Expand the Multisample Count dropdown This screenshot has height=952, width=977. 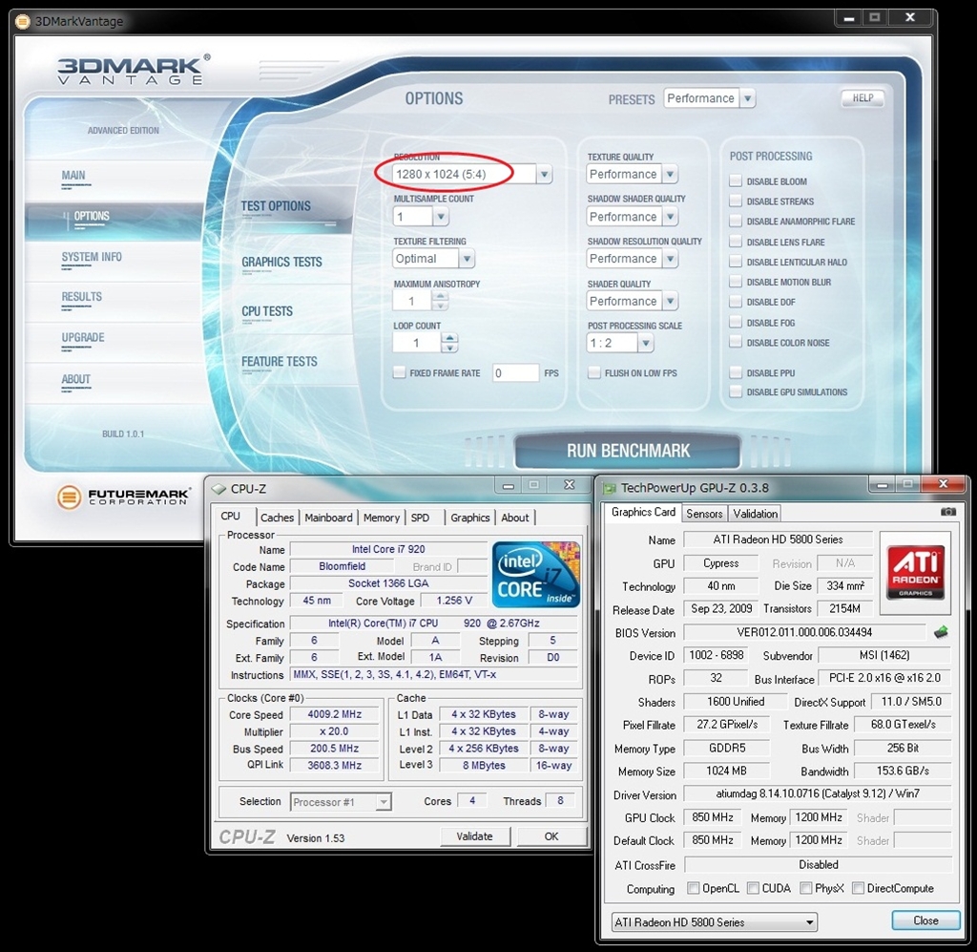(x=441, y=217)
